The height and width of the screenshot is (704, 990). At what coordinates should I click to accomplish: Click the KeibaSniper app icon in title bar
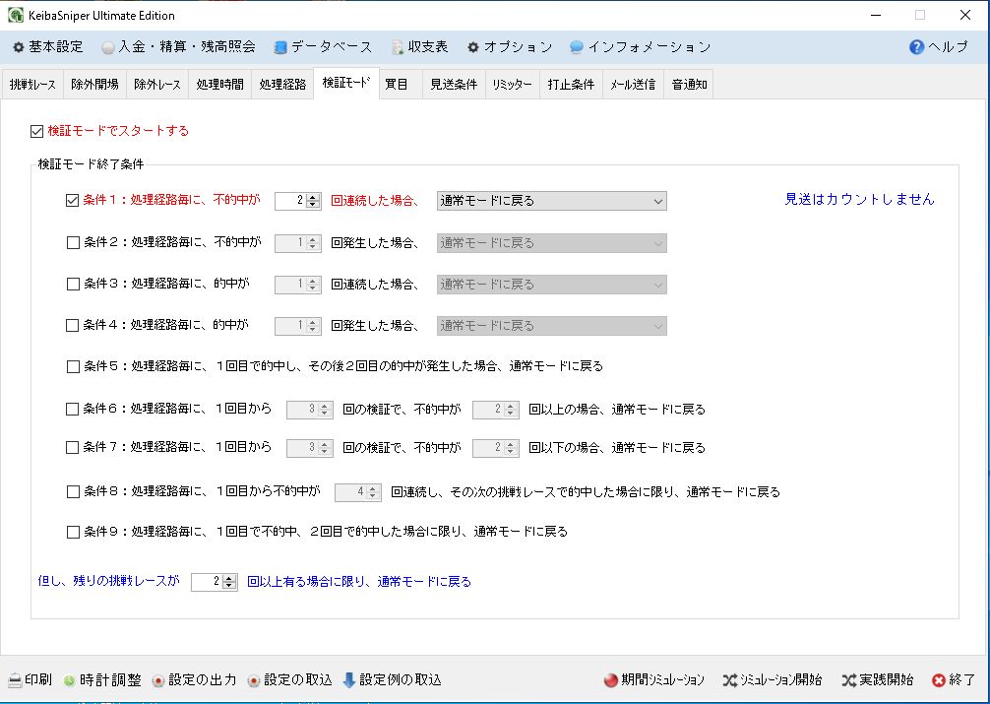click(15, 15)
